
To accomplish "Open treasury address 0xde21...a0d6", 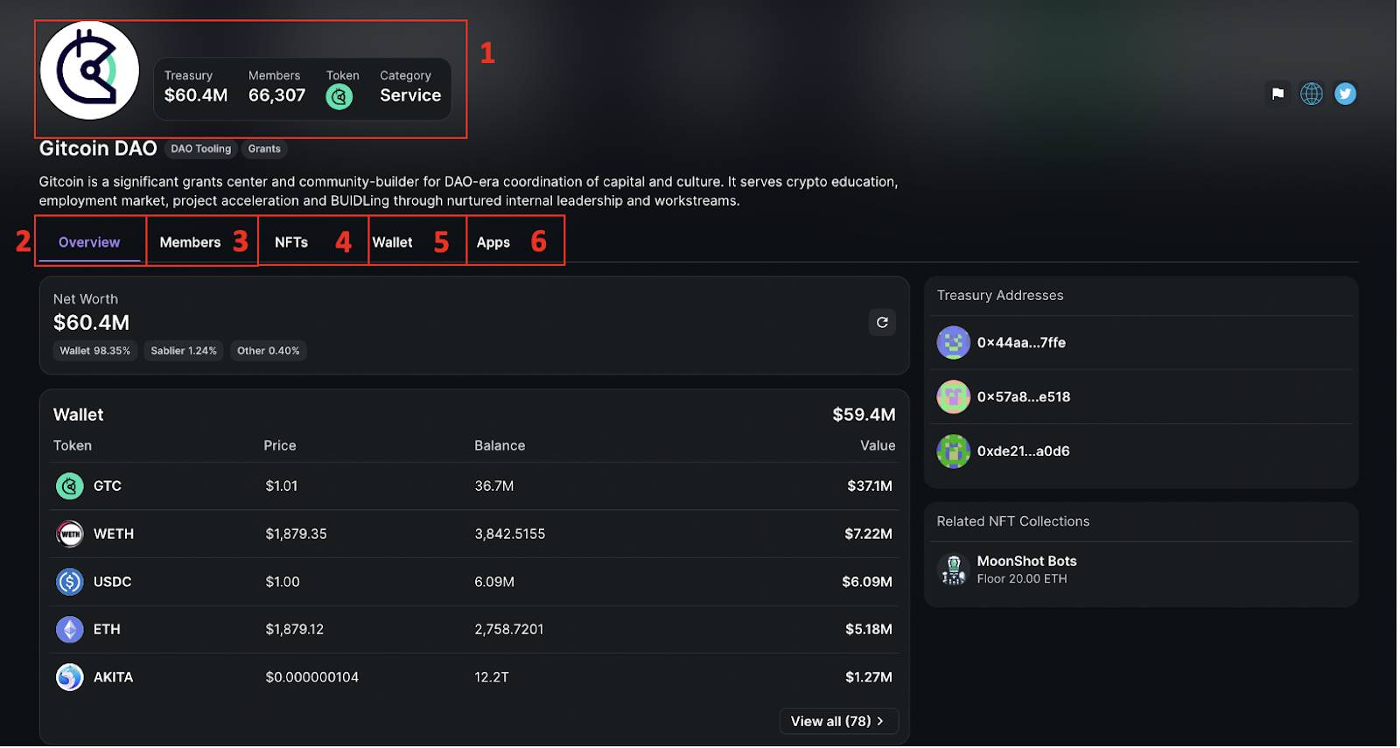I will pyautogui.click(x=1024, y=451).
